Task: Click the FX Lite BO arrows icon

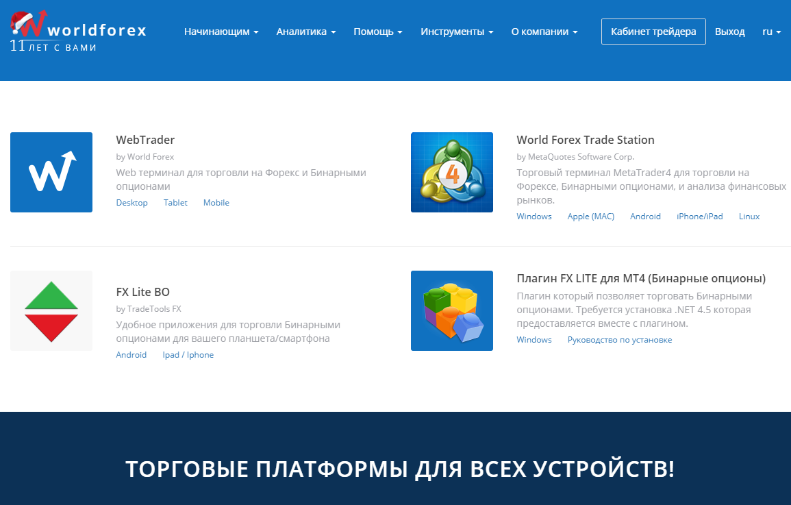Action: tap(51, 310)
